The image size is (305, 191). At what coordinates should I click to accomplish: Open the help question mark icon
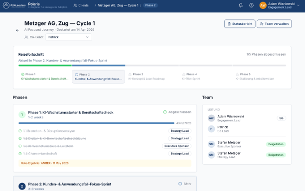coord(251,5)
